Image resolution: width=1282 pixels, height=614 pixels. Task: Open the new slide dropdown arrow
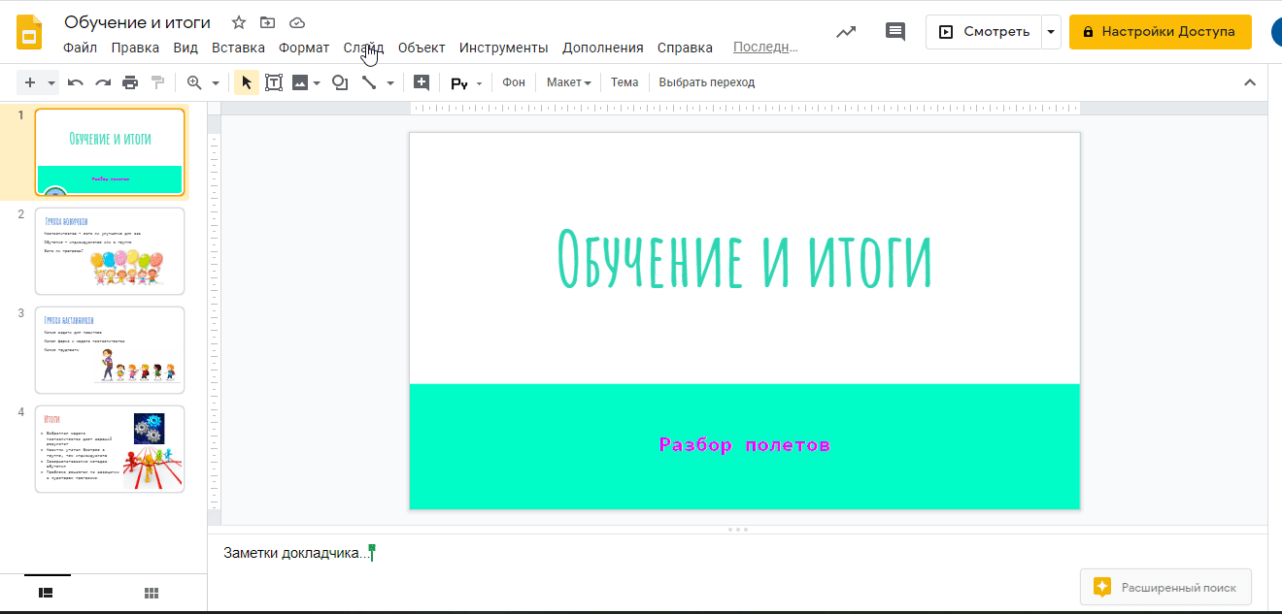51,83
